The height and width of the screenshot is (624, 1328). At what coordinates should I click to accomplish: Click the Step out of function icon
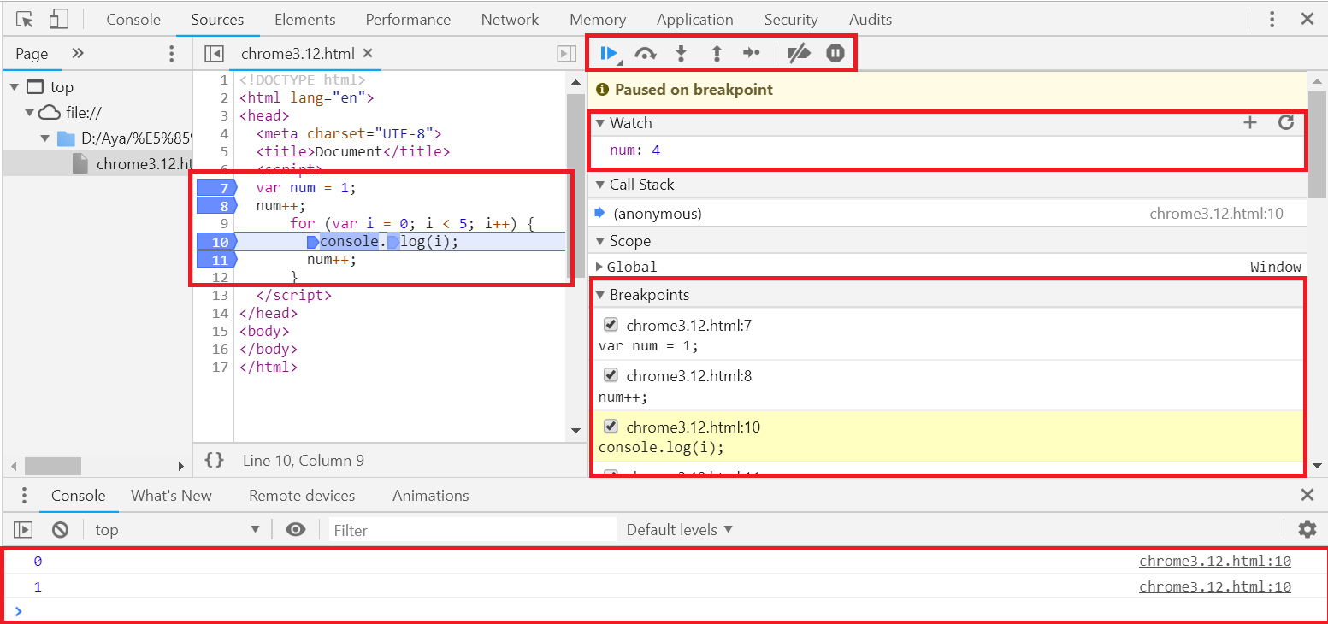click(717, 54)
